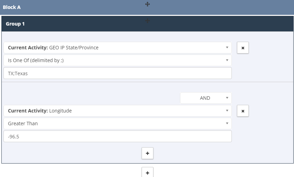Open the GEO IP State/Province field dropdown
294x177 pixels.
click(117, 48)
